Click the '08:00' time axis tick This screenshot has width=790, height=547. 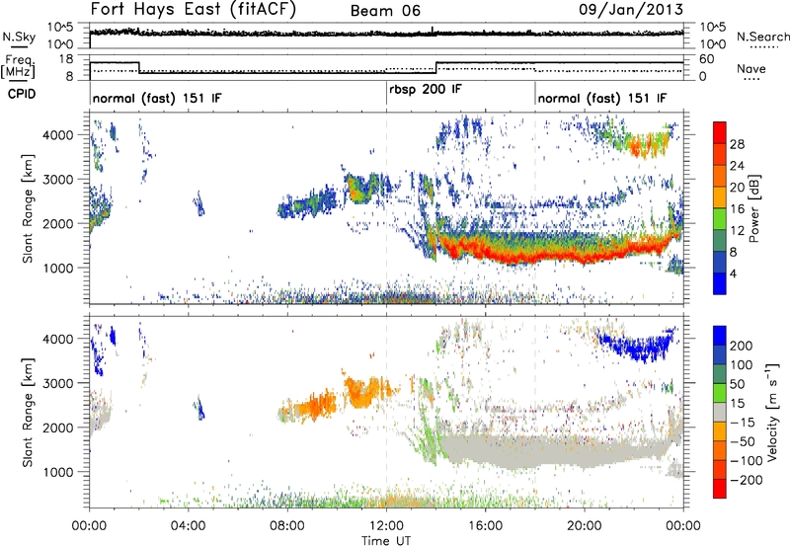pyautogui.click(x=287, y=526)
